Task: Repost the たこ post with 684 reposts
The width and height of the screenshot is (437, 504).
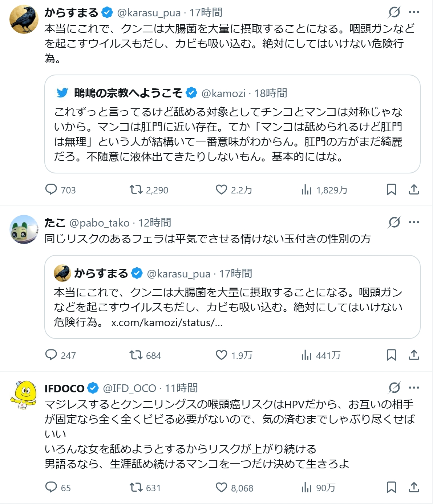Action: (136, 355)
